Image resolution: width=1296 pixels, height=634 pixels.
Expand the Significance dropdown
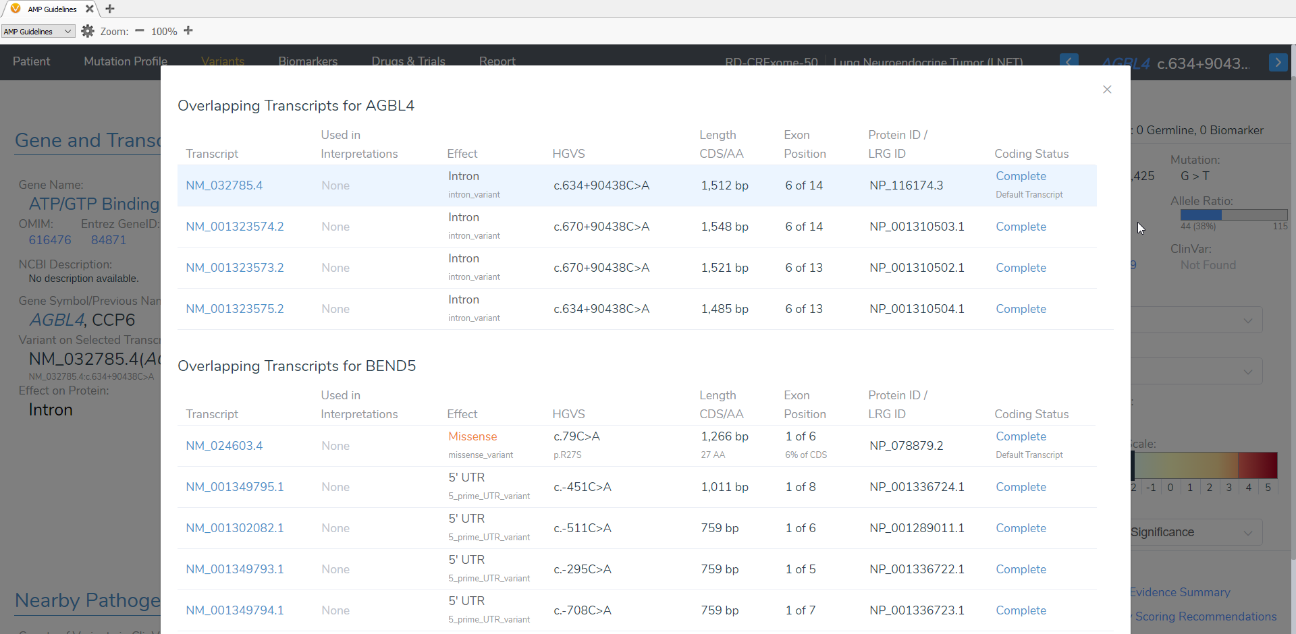pos(1195,532)
